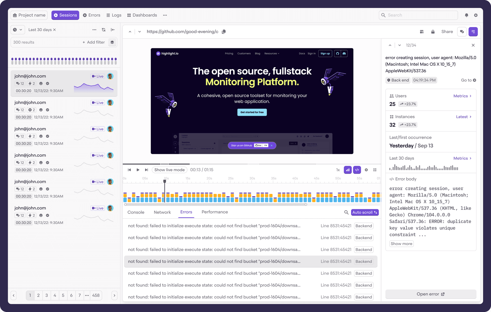Enable Auto scroll in the Errors panel
Screen dimensions: 491x312
coord(364,212)
